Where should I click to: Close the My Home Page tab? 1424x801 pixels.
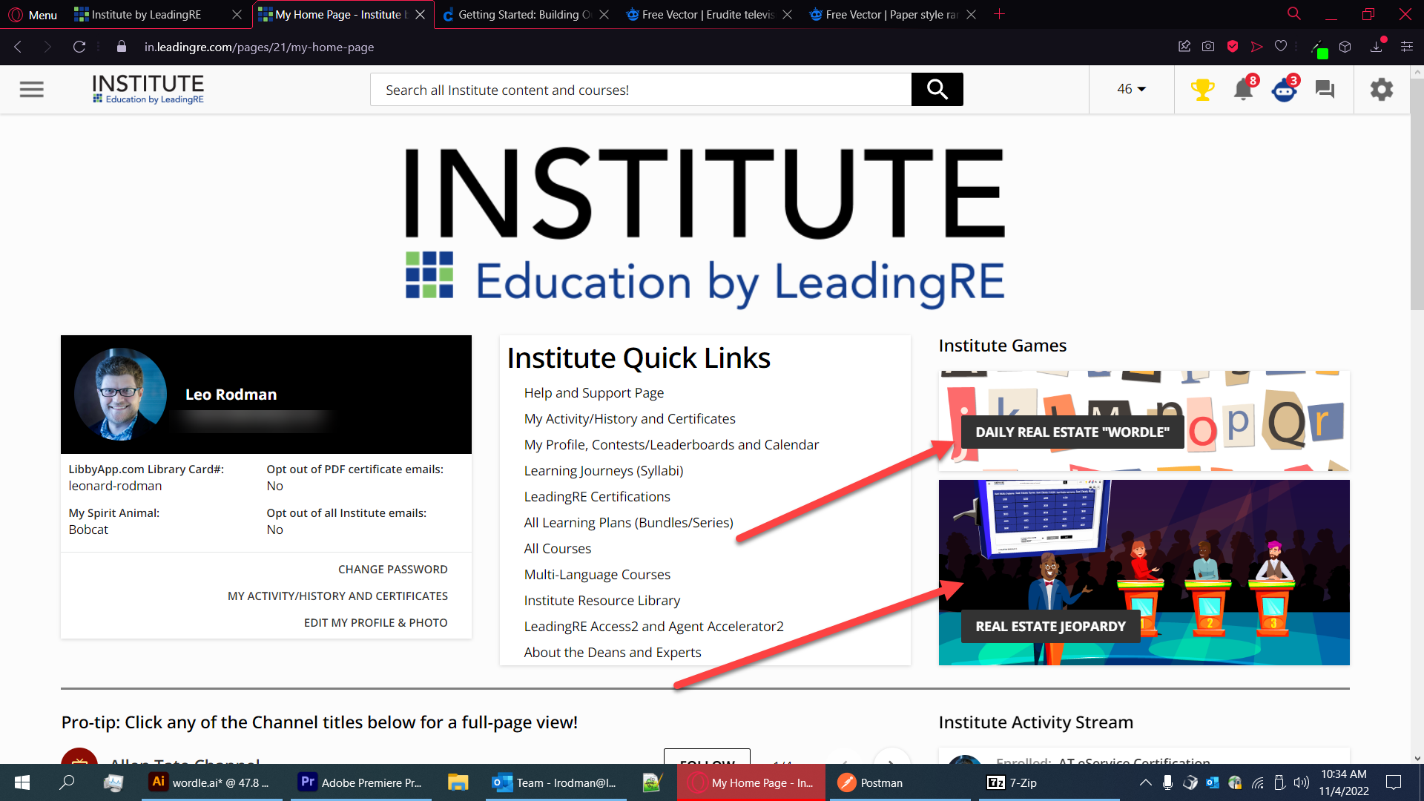pyautogui.click(x=421, y=14)
